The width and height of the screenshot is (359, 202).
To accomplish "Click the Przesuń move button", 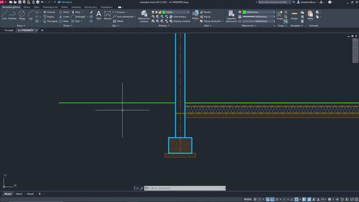I will click(x=49, y=12).
